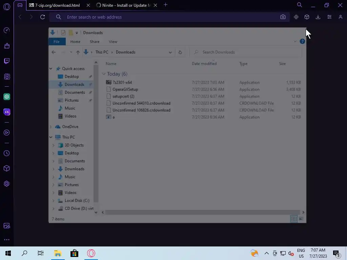This screenshot has width=347, height=260.
Task: Open the Windows Start menu
Action: coord(8,253)
